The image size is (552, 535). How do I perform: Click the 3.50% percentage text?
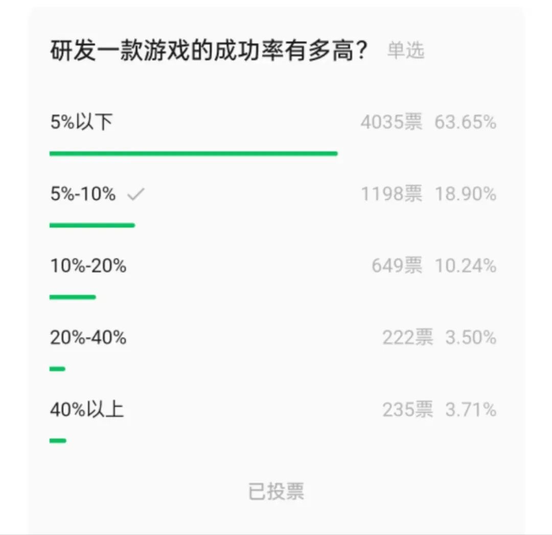[471, 338]
